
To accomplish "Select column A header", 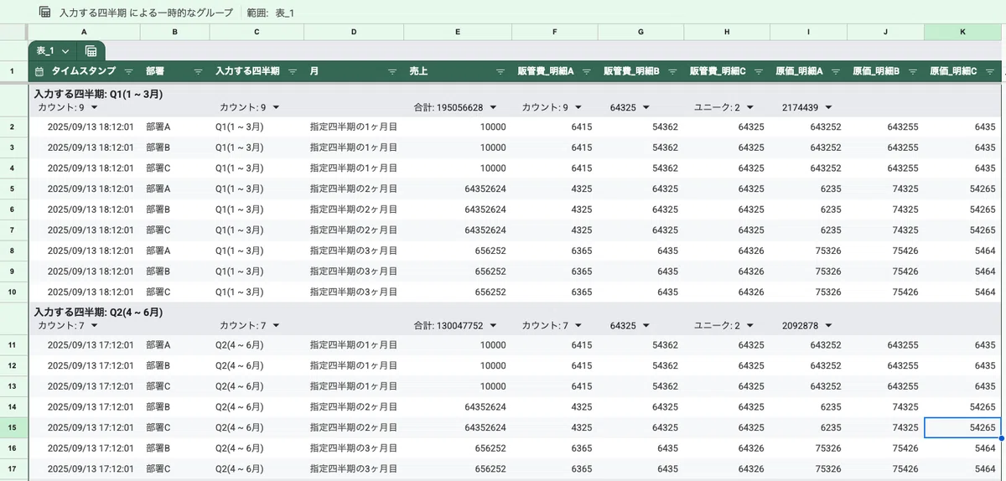I will coord(84,31).
